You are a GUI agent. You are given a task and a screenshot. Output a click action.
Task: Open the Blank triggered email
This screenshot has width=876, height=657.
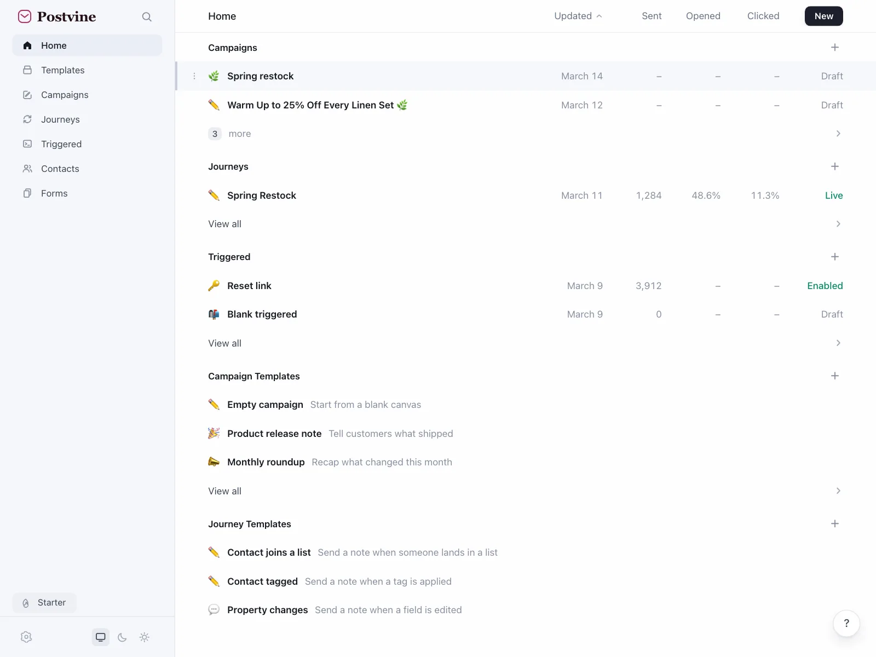pyautogui.click(x=526, y=314)
